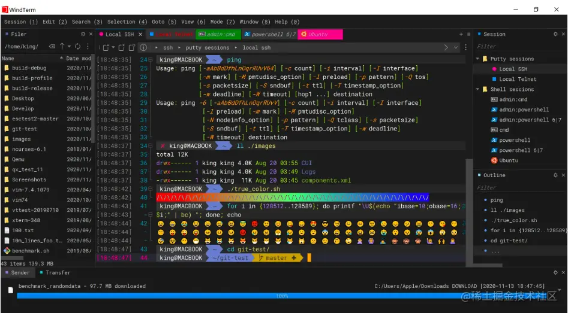
Task: Go up one directory in Filer
Action: tap(62, 46)
